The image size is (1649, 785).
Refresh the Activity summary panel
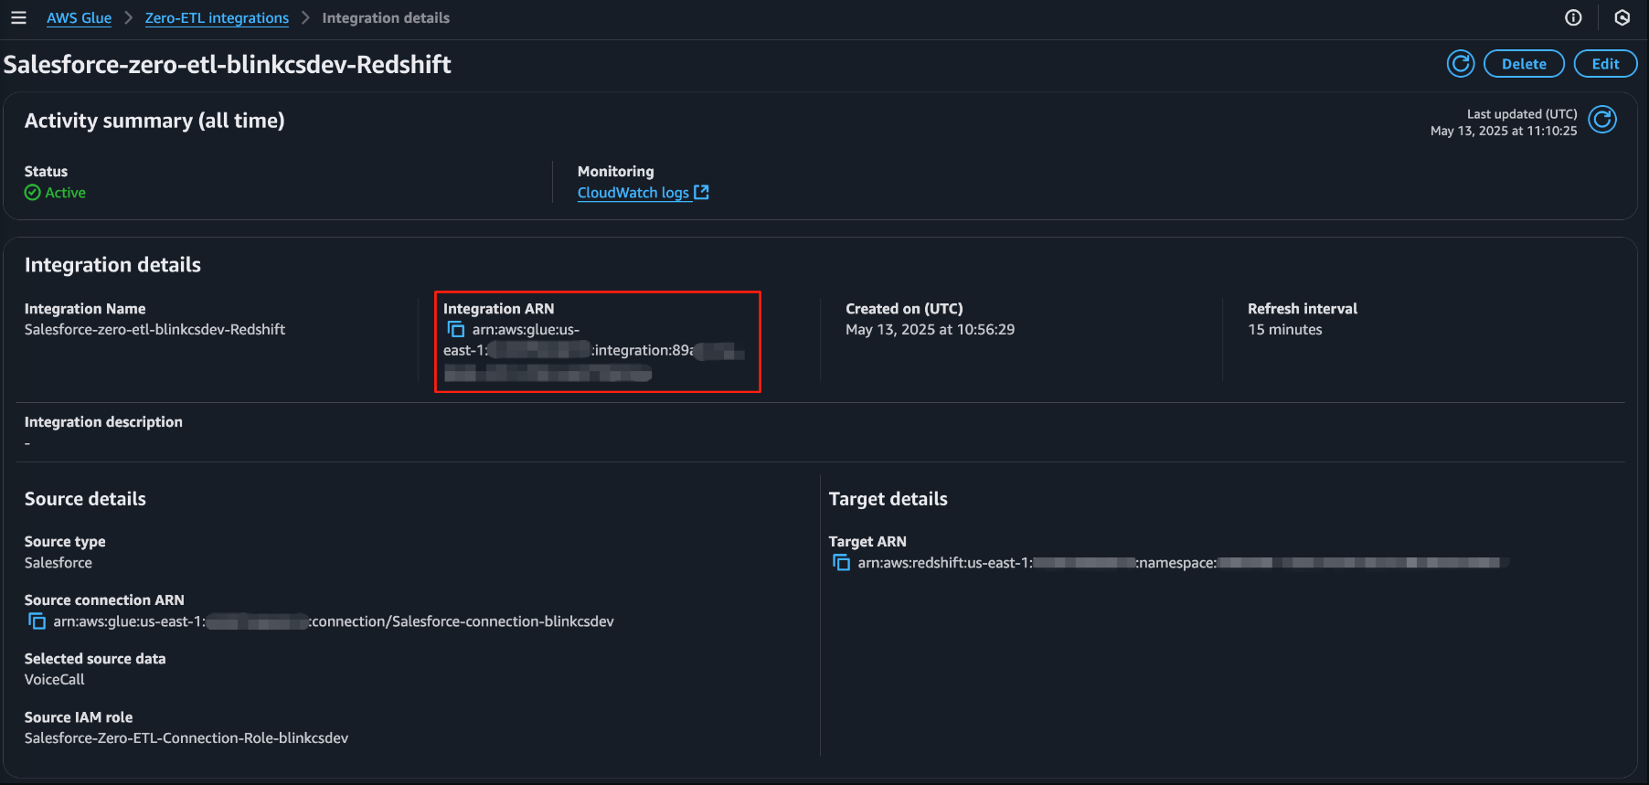coord(1602,120)
